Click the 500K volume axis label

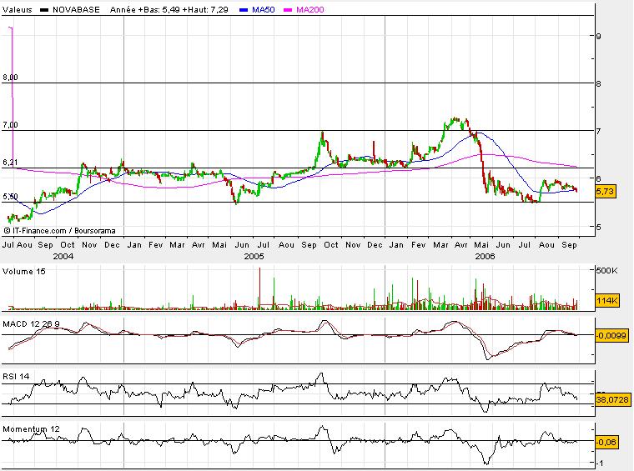607,271
